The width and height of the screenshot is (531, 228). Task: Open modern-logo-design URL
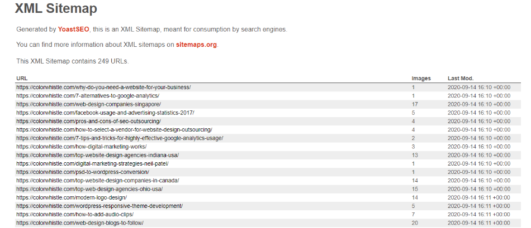[x=72, y=197]
